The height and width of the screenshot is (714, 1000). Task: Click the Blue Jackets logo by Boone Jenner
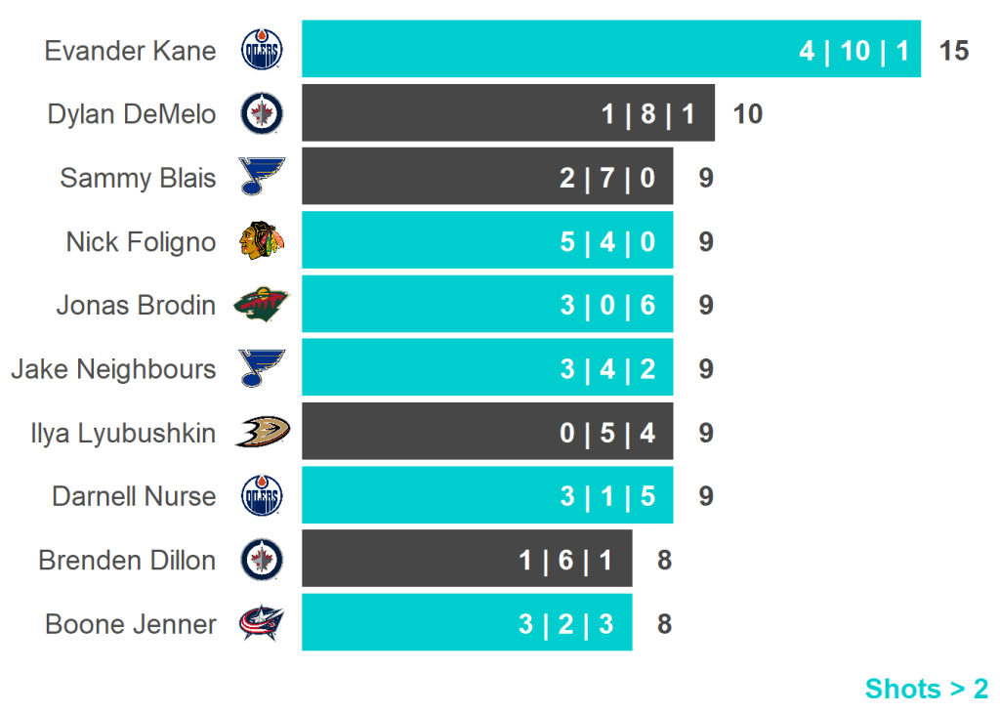tap(262, 623)
